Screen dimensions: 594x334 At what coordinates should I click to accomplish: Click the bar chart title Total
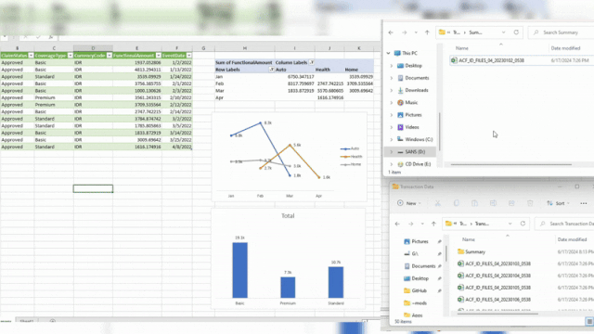tap(288, 216)
